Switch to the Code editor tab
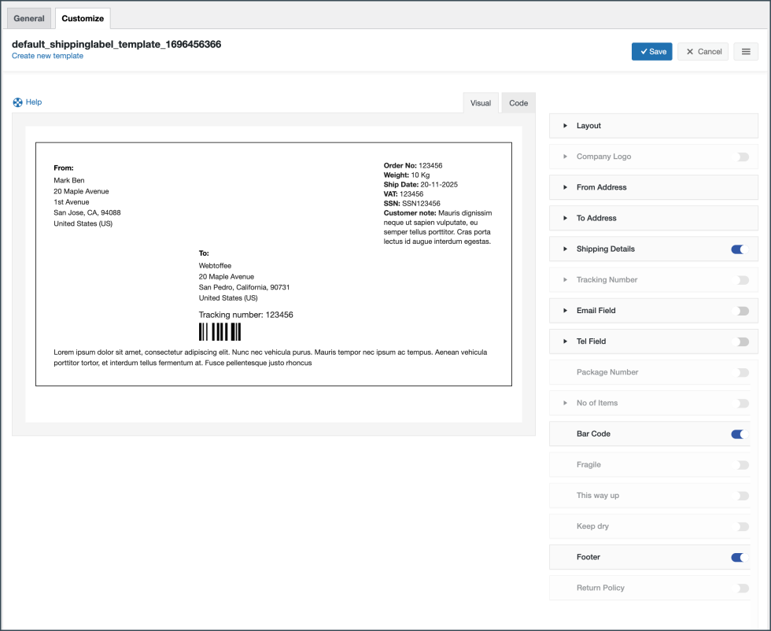The height and width of the screenshot is (631, 771). [x=518, y=103]
